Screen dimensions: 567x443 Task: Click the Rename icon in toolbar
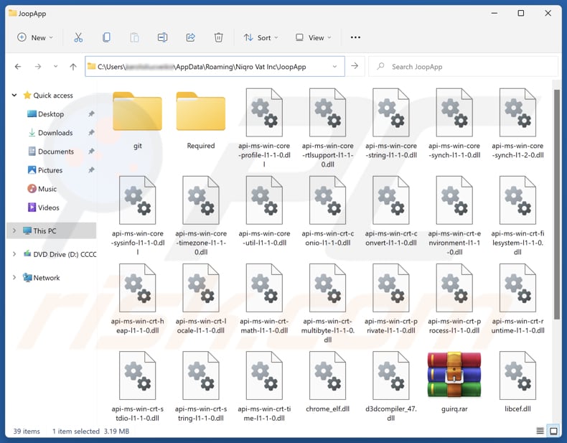[162, 37]
